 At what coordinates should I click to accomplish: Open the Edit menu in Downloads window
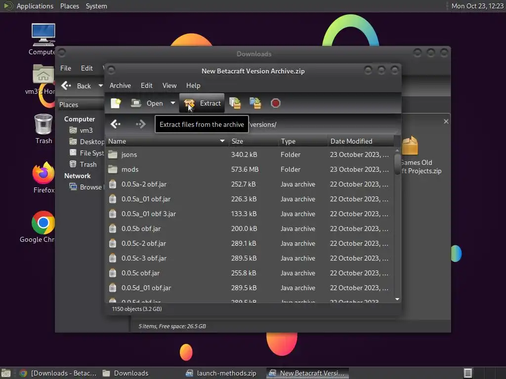click(87, 68)
